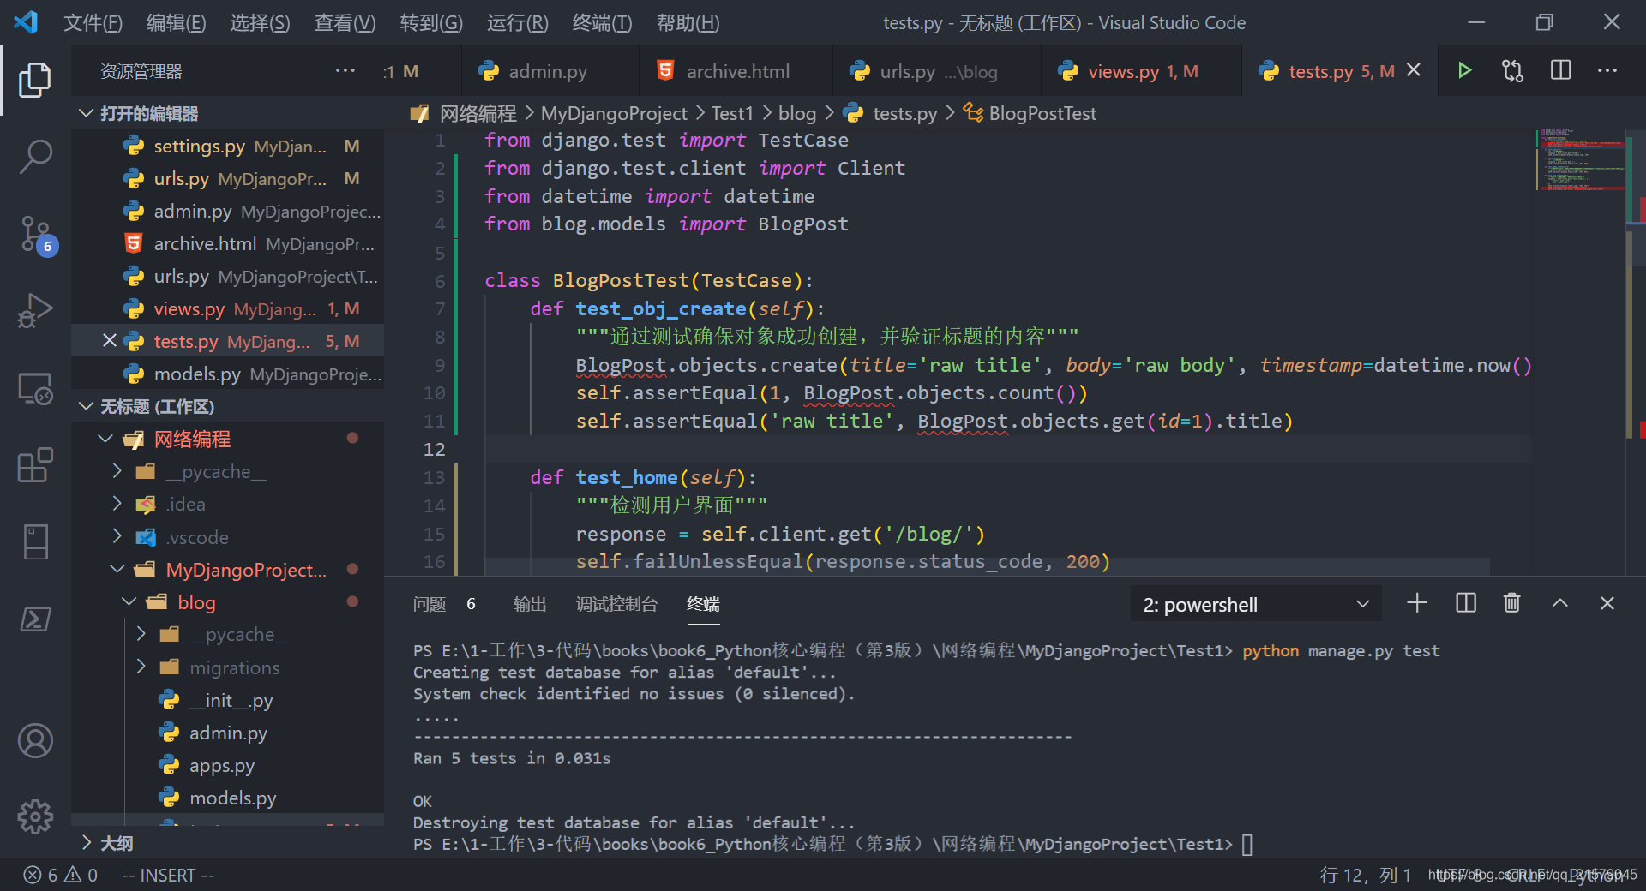Click errors and warnings status indicator

60,875
